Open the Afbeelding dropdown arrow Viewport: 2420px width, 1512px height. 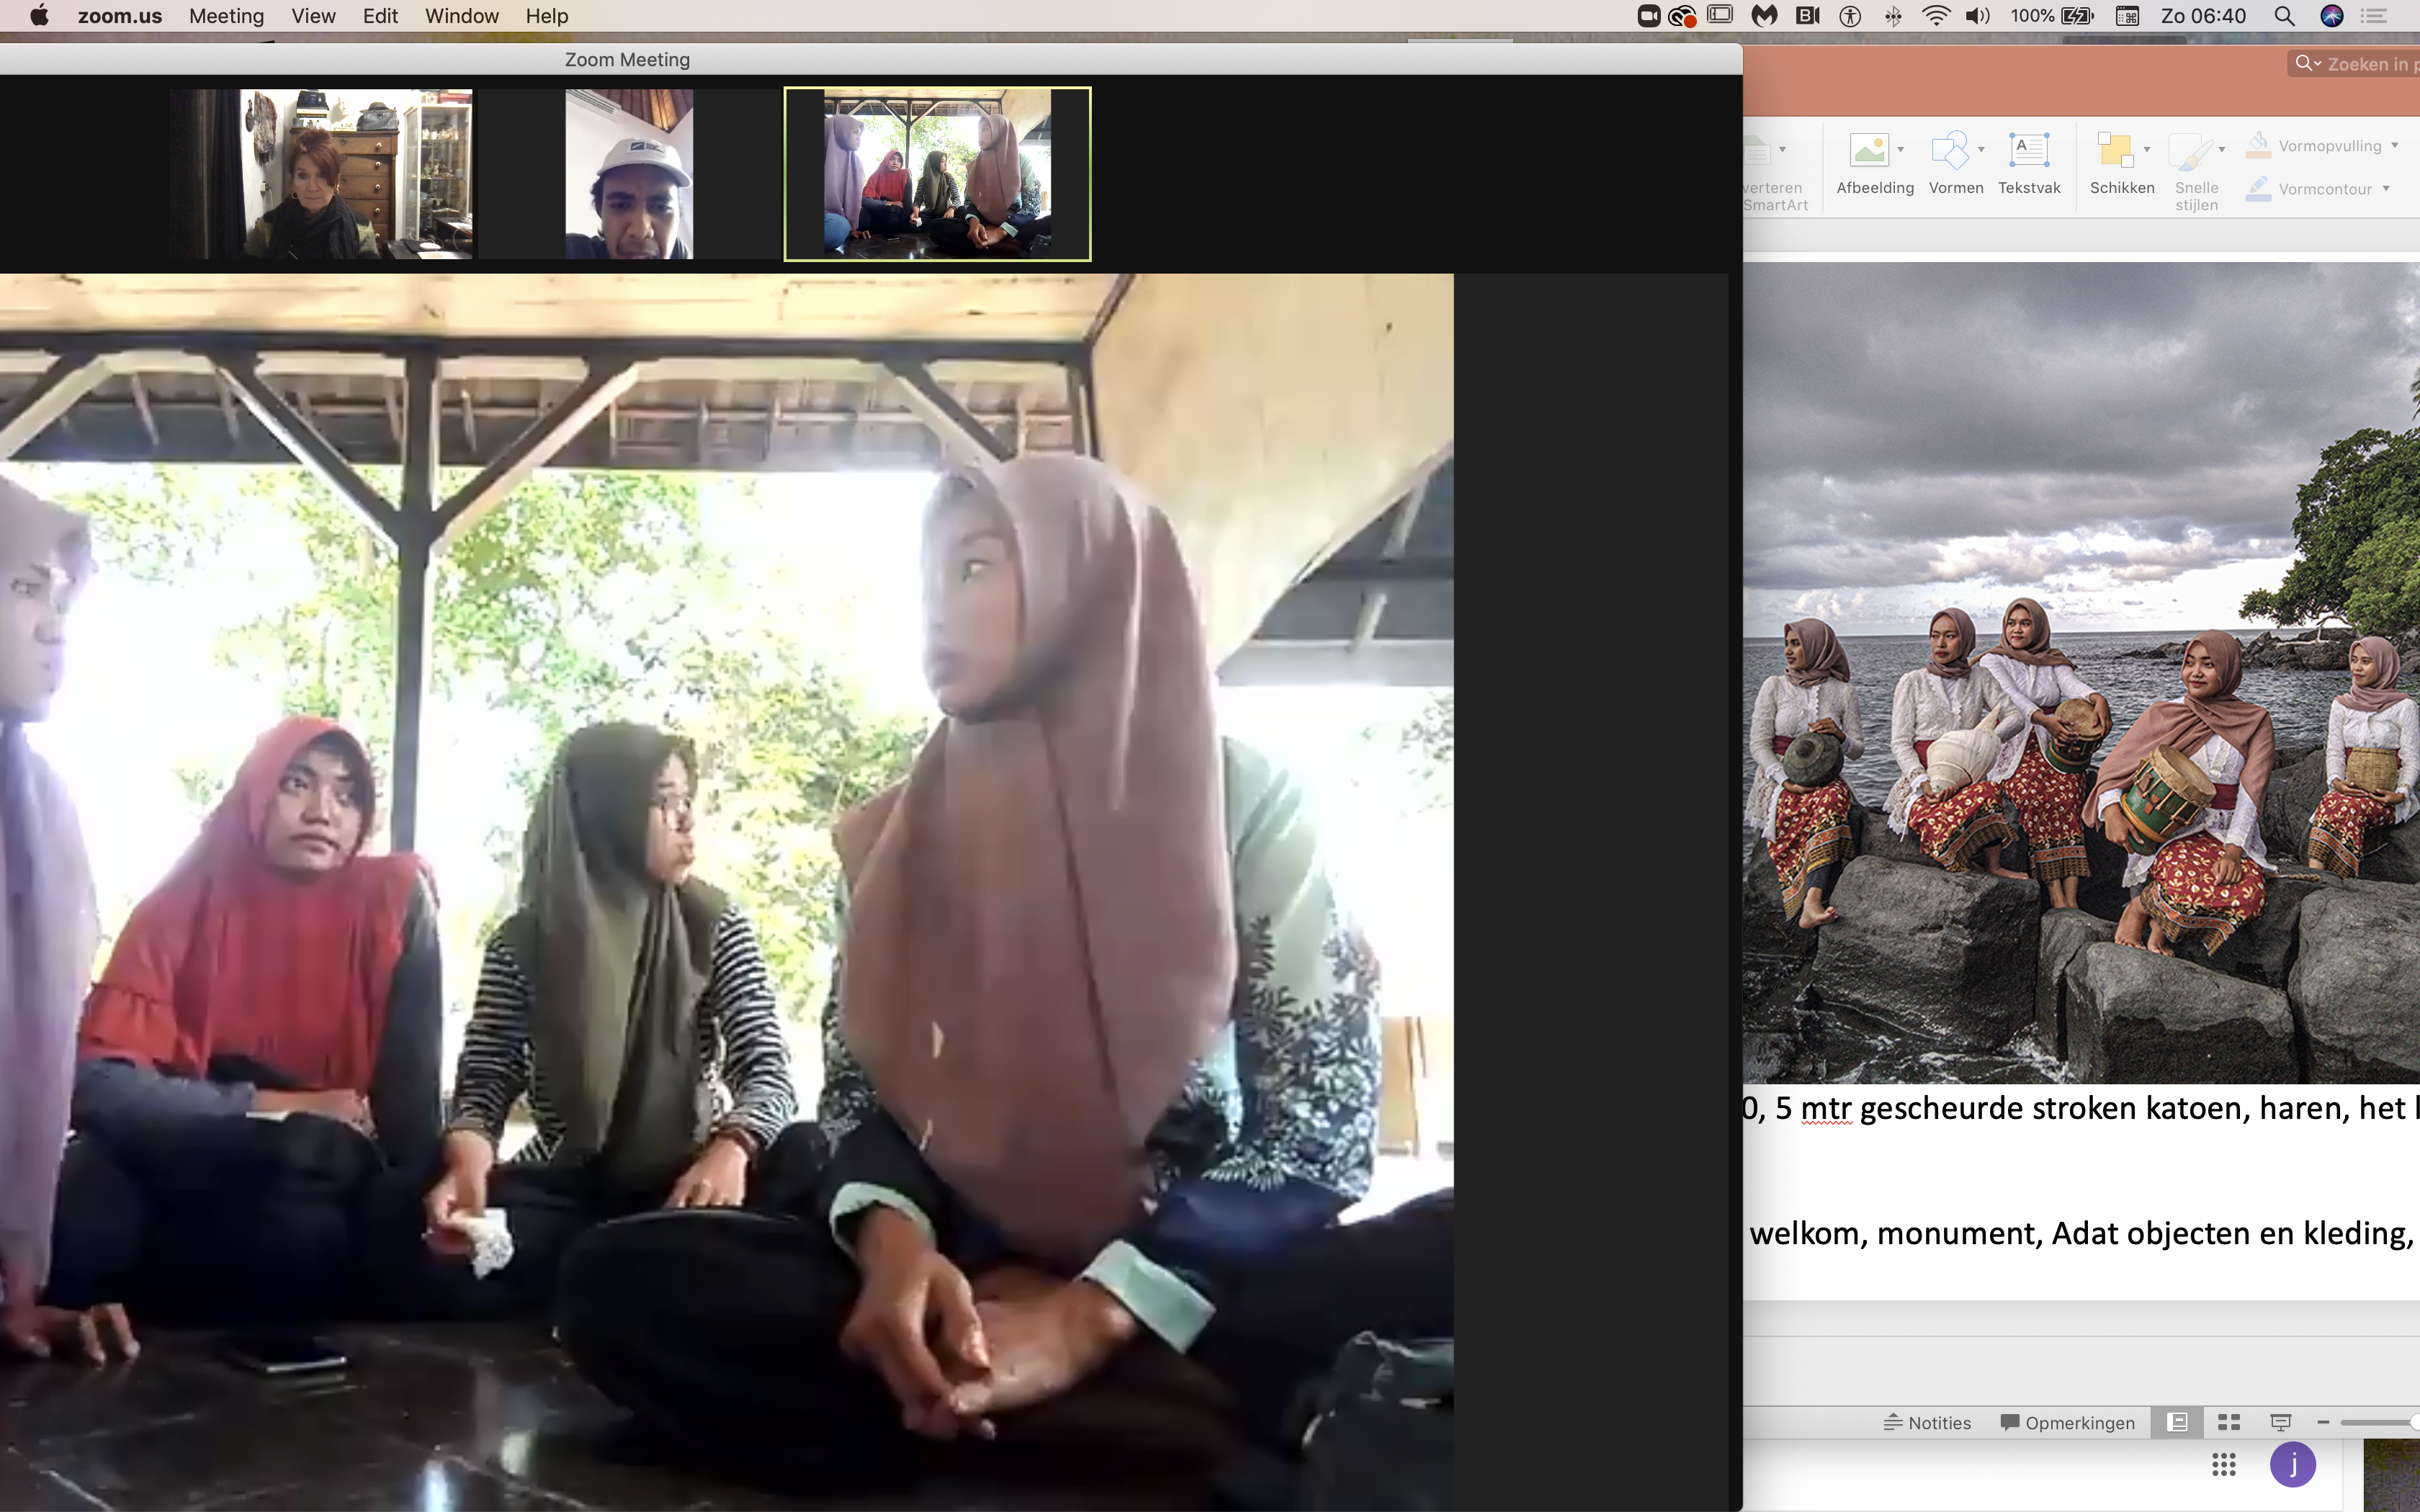click(1901, 150)
